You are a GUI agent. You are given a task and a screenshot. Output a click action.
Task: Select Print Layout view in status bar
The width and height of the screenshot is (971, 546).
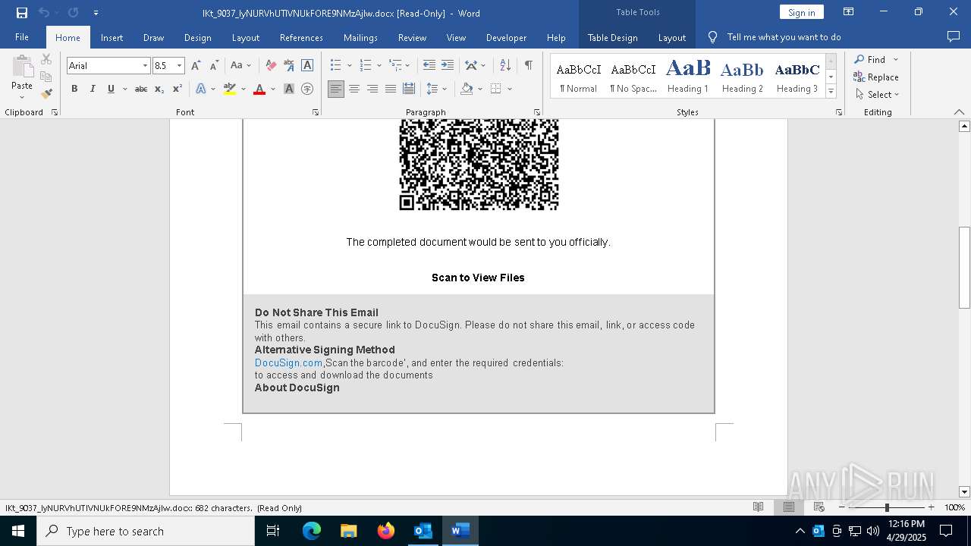coord(789,507)
